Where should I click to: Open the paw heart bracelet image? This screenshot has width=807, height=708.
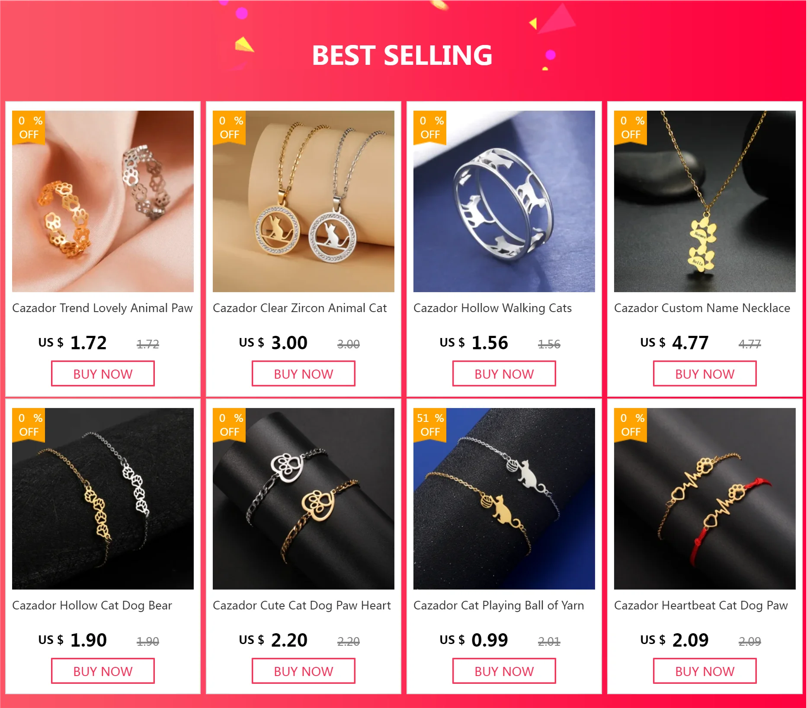[x=304, y=499]
